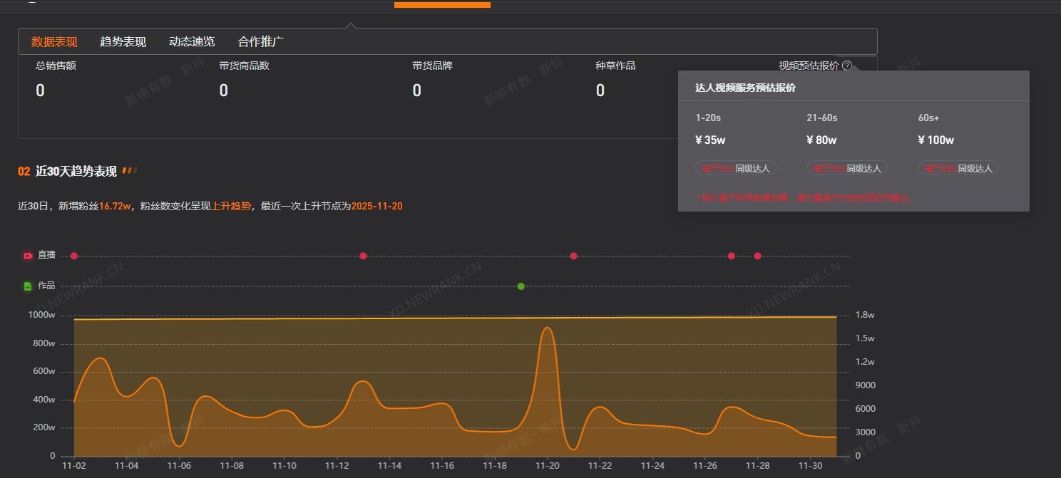Click the 直播 row label

46,255
